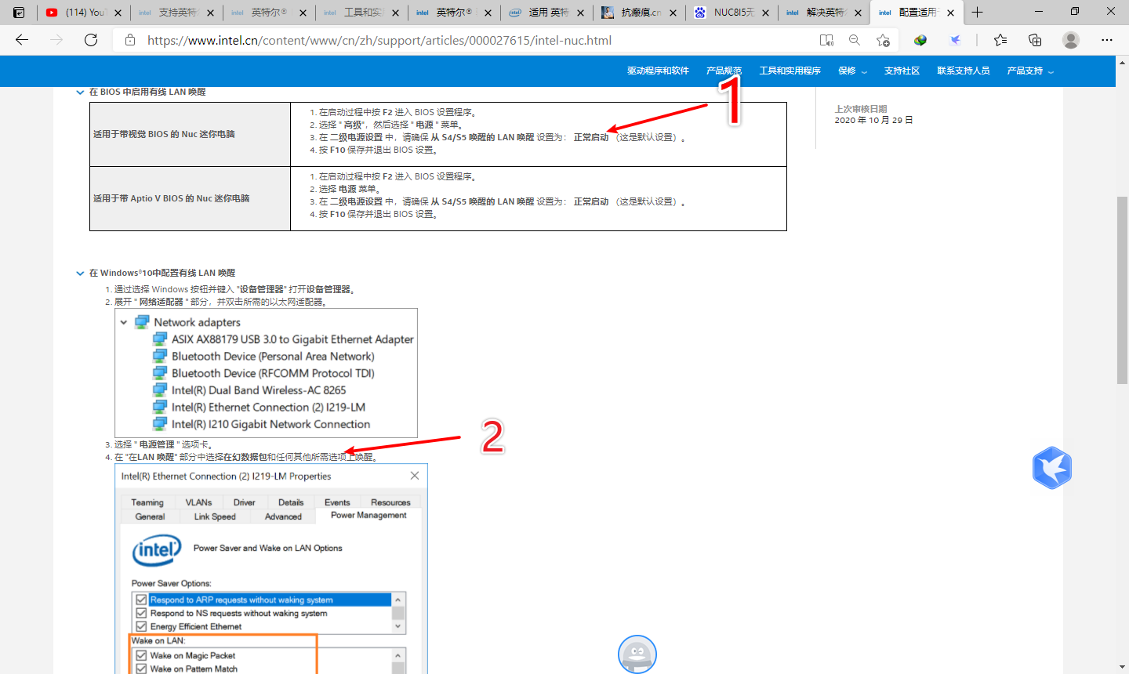Viewport: 1129px width, 674px height.
Task: Expand the 保修 dropdown in the navigation bar
Action: (x=852, y=71)
